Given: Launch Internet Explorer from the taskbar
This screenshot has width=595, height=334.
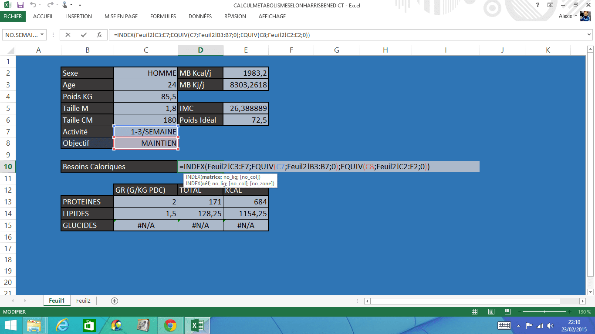Looking at the screenshot, I should [62, 325].
